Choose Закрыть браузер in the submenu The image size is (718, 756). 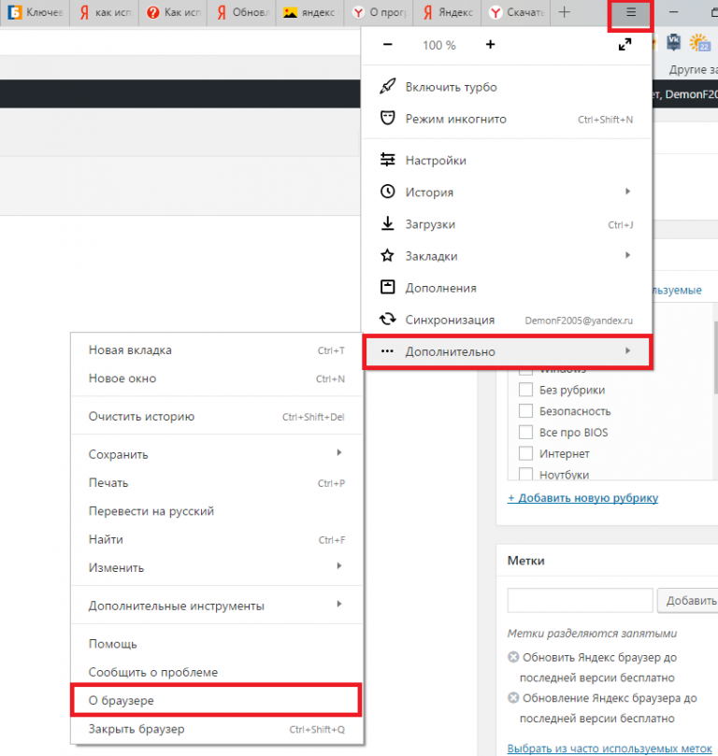[217, 729]
